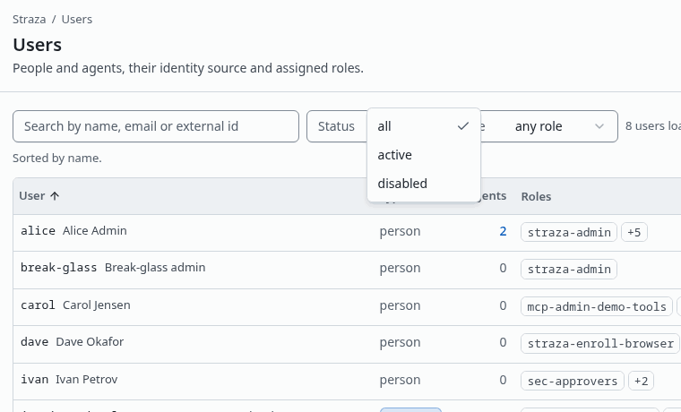This screenshot has width=681, height=412.
Task: Click the Roles column header
Action: pos(536,197)
